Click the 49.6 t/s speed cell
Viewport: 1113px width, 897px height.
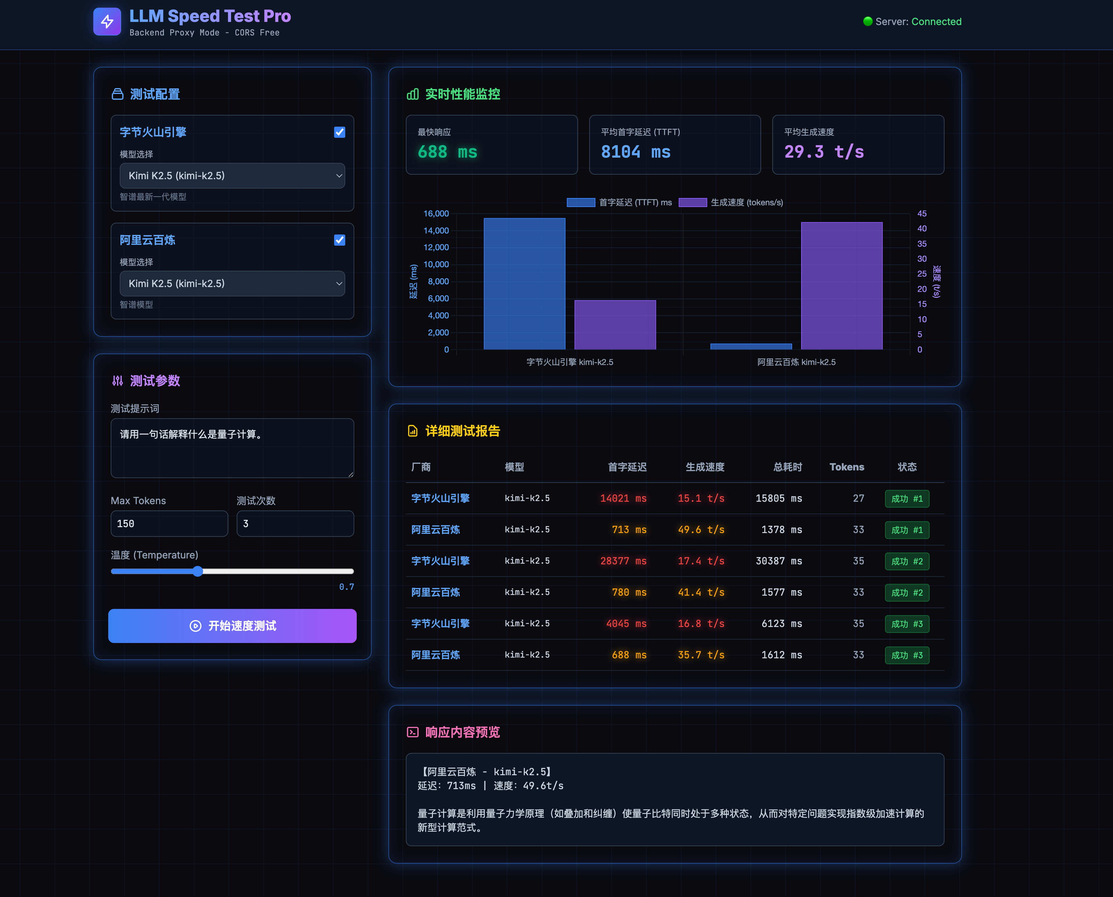pyautogui.click(x=701, y=530)
